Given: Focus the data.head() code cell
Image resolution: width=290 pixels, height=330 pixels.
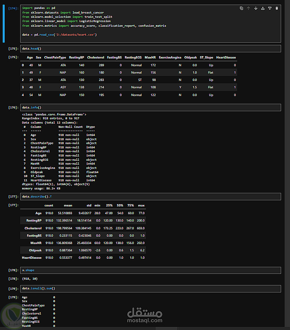Looking at the screenshot, I should pos(151,49).
